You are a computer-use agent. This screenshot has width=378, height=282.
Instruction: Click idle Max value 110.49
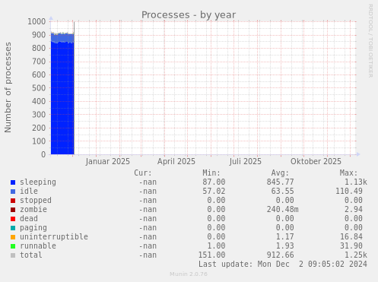click(x=349, y=191)
